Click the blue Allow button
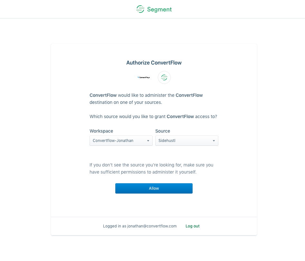 coord(154,188)
